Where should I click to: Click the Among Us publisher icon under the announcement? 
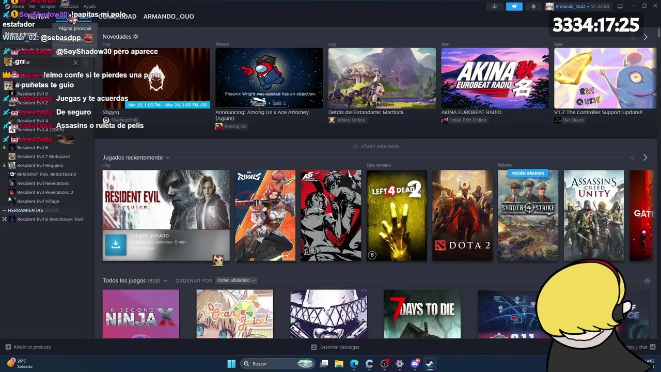(219, 126)
